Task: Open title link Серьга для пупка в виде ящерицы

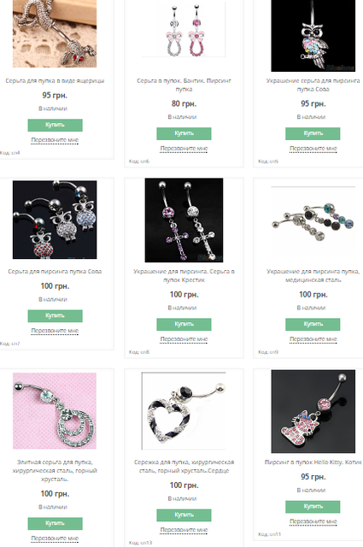Action: pos(55,81)
